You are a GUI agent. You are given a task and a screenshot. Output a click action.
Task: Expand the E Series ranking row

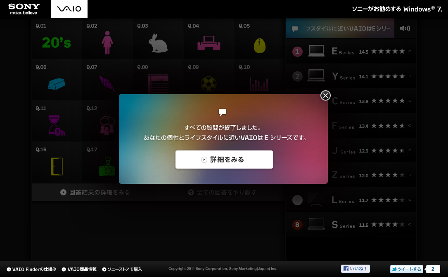[x=351, y=52]
